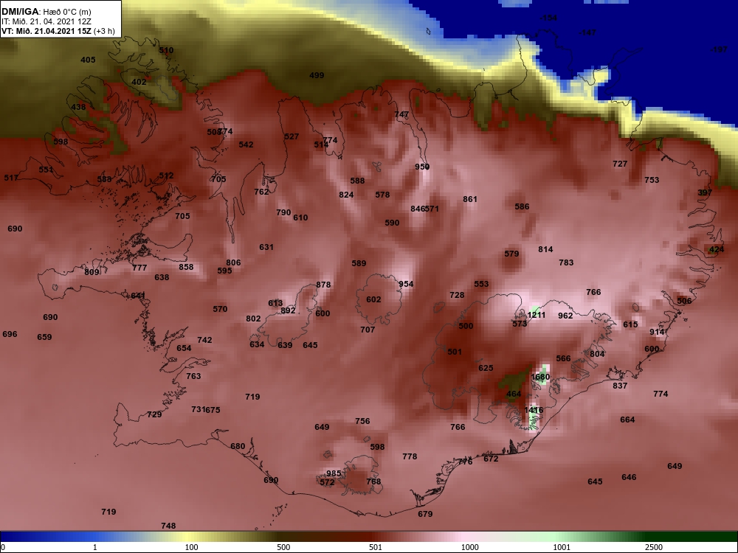Select the 950 value on the map
Image resolution: width=738 pixels, height=553 pixels.
click(x=421, y=167)
